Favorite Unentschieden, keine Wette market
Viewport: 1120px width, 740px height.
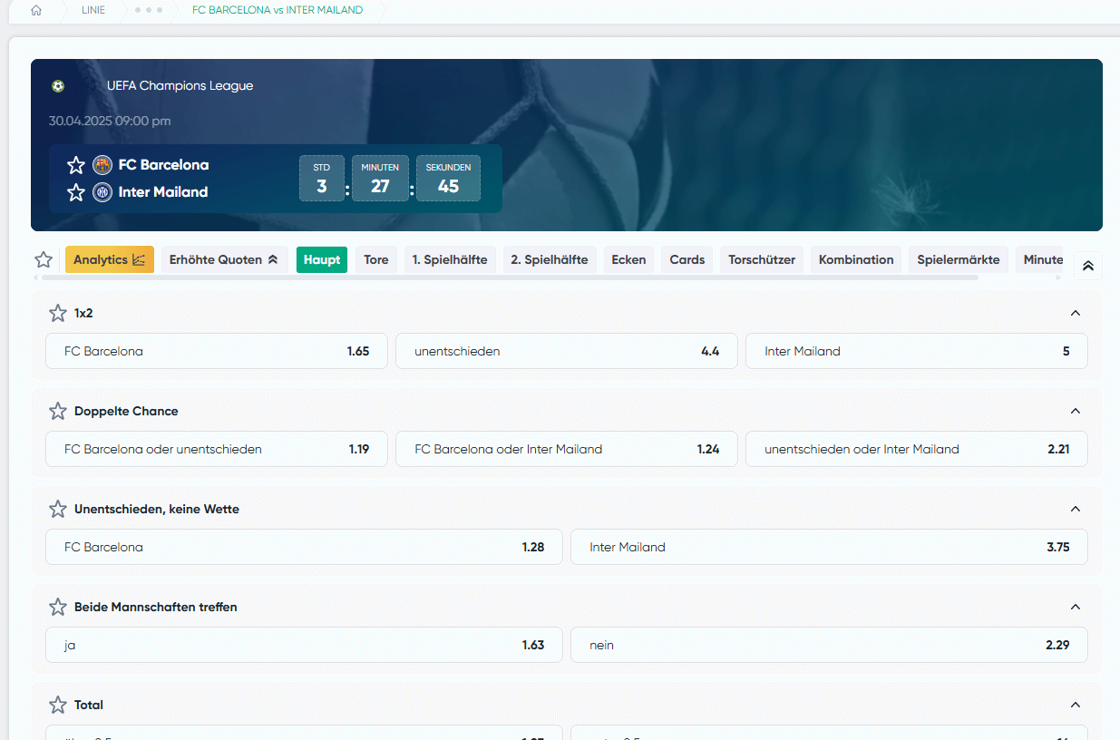click(58, 509)
